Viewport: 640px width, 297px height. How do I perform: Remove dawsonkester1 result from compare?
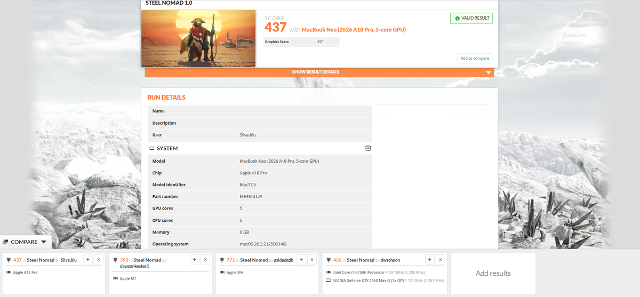pyautogui.click(x=205, y=260)
